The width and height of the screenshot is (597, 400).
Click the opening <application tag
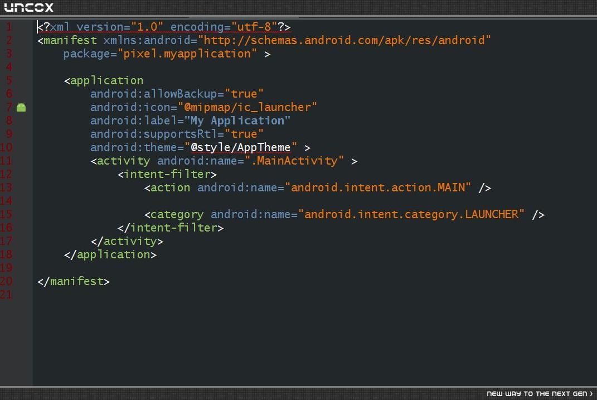pyautogui.click(x=104, y=80)
